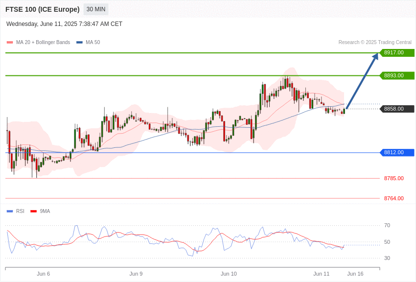Click the 8917.00 resistance price label
Screen dimensions: 416x282
click(x=397, y=52)
